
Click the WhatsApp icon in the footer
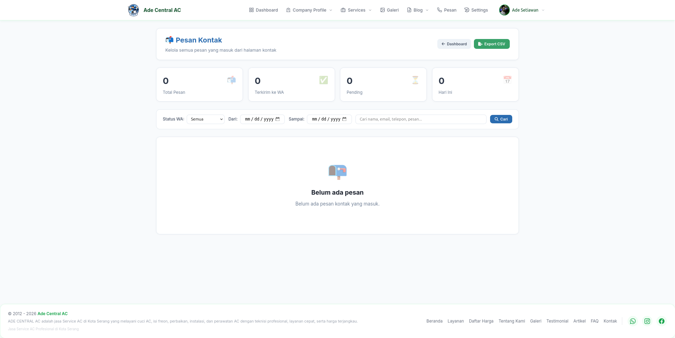(633, 321)
